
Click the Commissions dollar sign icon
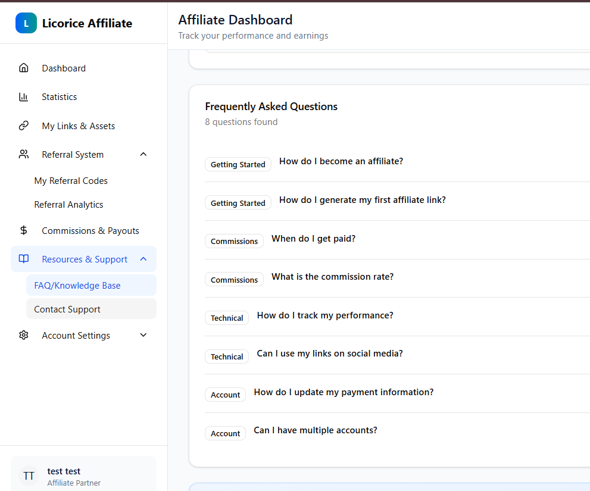(x=24, y=231)
